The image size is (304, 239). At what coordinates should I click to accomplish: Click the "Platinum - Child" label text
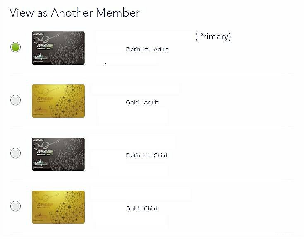(x=146, y=155)
